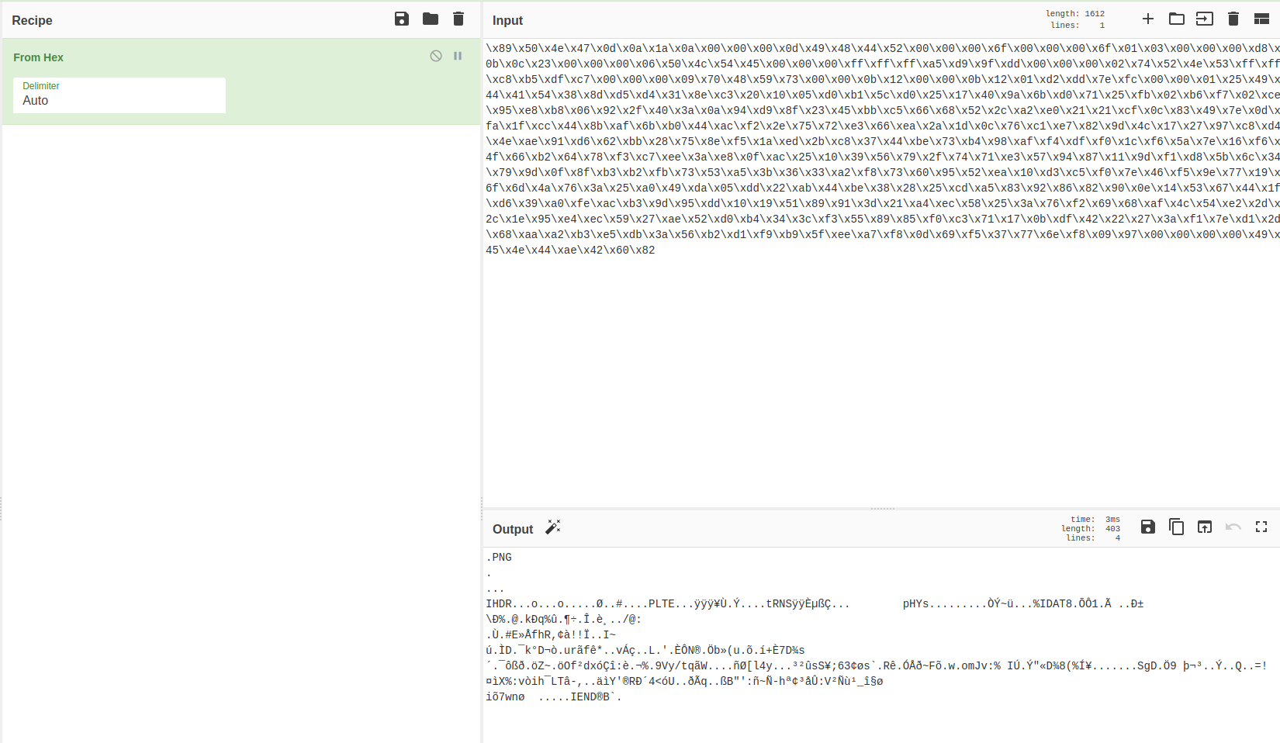
Task: Replace input with the output
Action: 1205,527
